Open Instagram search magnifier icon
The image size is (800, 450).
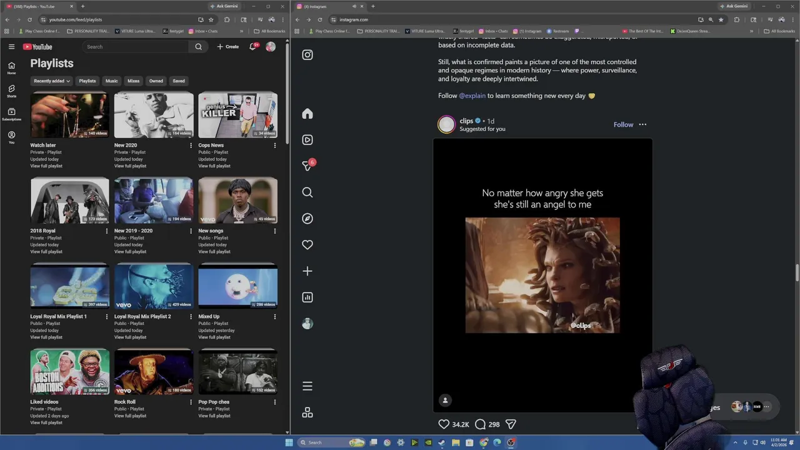[307, 192]
